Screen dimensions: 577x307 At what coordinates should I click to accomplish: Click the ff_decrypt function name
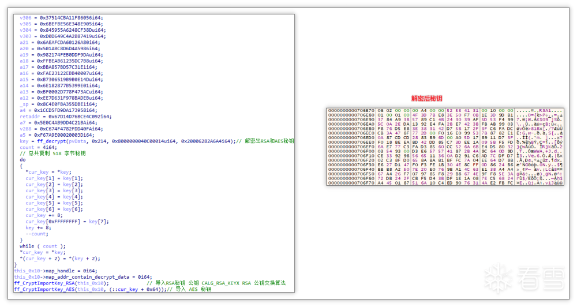click(51, 141)
